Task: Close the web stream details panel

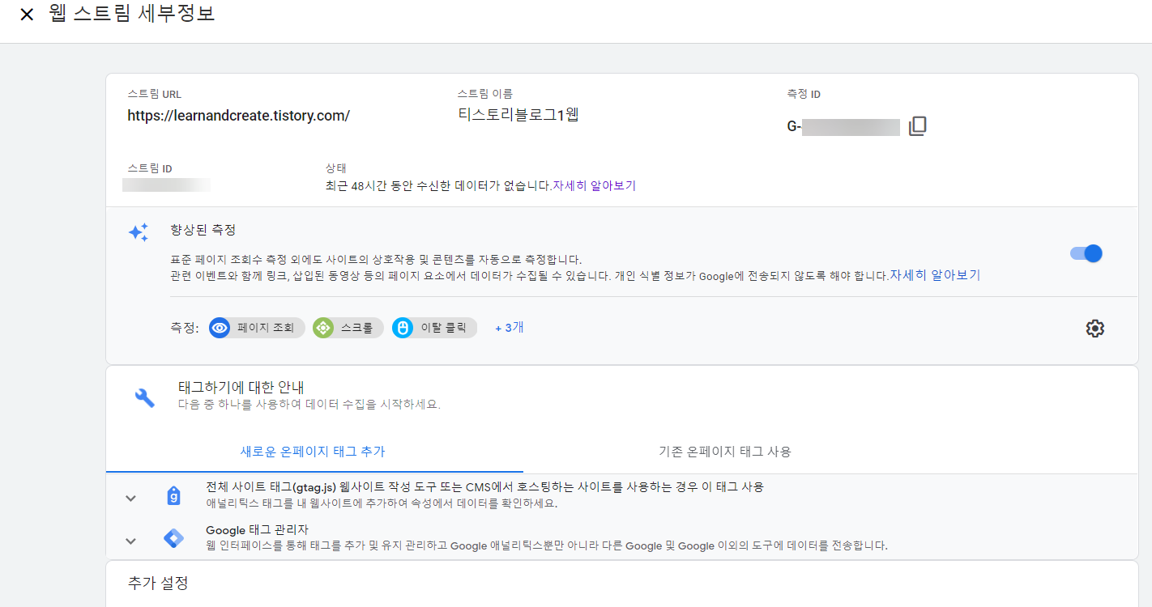Action: 27,15
